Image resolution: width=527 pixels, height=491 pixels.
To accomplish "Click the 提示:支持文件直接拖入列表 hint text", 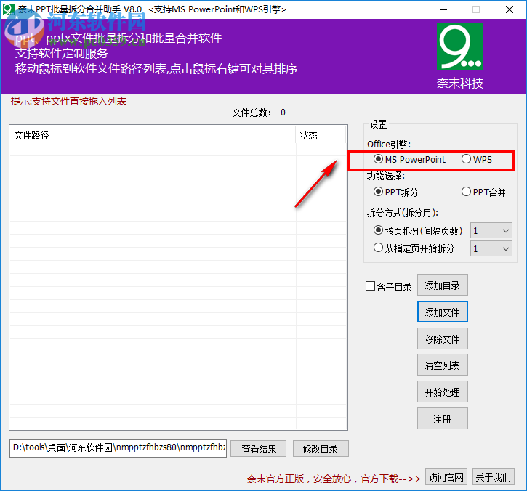I will [x=68, y=101].
